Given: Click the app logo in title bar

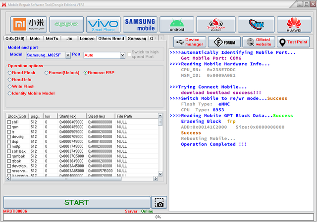Looking at the screenshot, I should tap(4, 4).
